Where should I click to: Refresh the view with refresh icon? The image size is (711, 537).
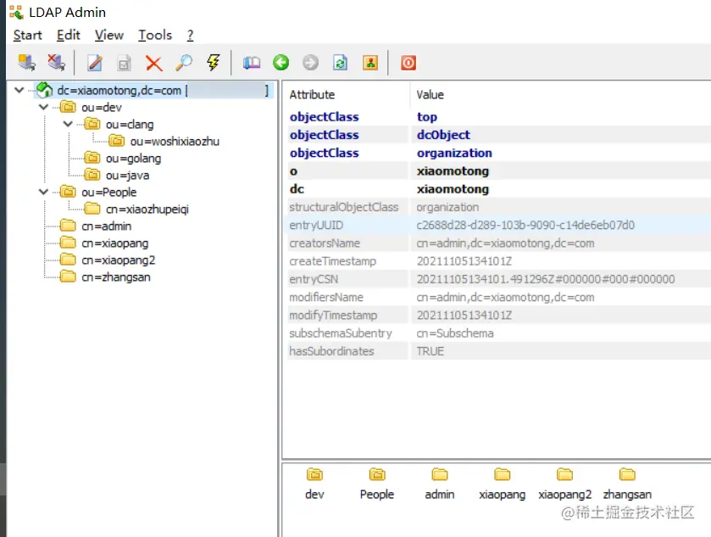pyautogui.click(x=340, y=63)
